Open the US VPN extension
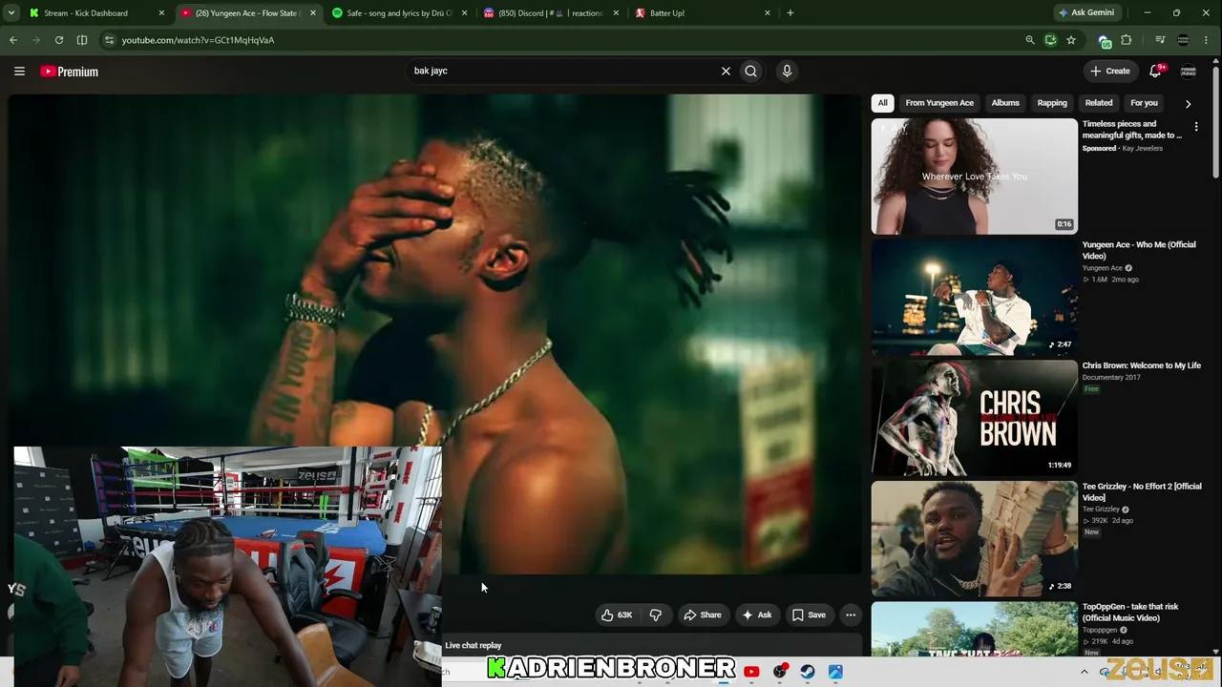1222x687 pixels. coord(1105,40)
